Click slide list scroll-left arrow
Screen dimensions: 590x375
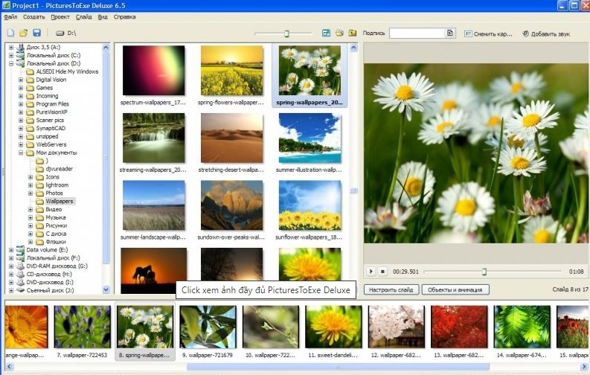9,366
